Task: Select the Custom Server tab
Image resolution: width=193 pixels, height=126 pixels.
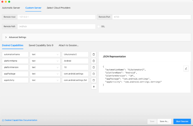Action: pos(33,8)
